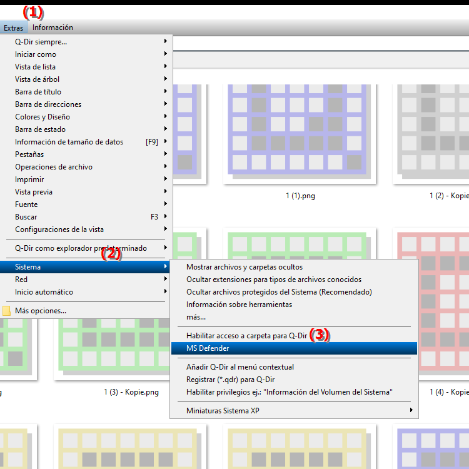The height and width of the screenshot is (469, 469).
Task: Choose Añadir Q-Dir al menú contextual
Action: (294, 367)
